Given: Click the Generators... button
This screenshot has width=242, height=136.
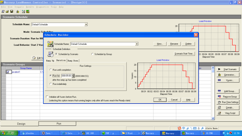Looking at the screenshot, I should tap(228, 75).
